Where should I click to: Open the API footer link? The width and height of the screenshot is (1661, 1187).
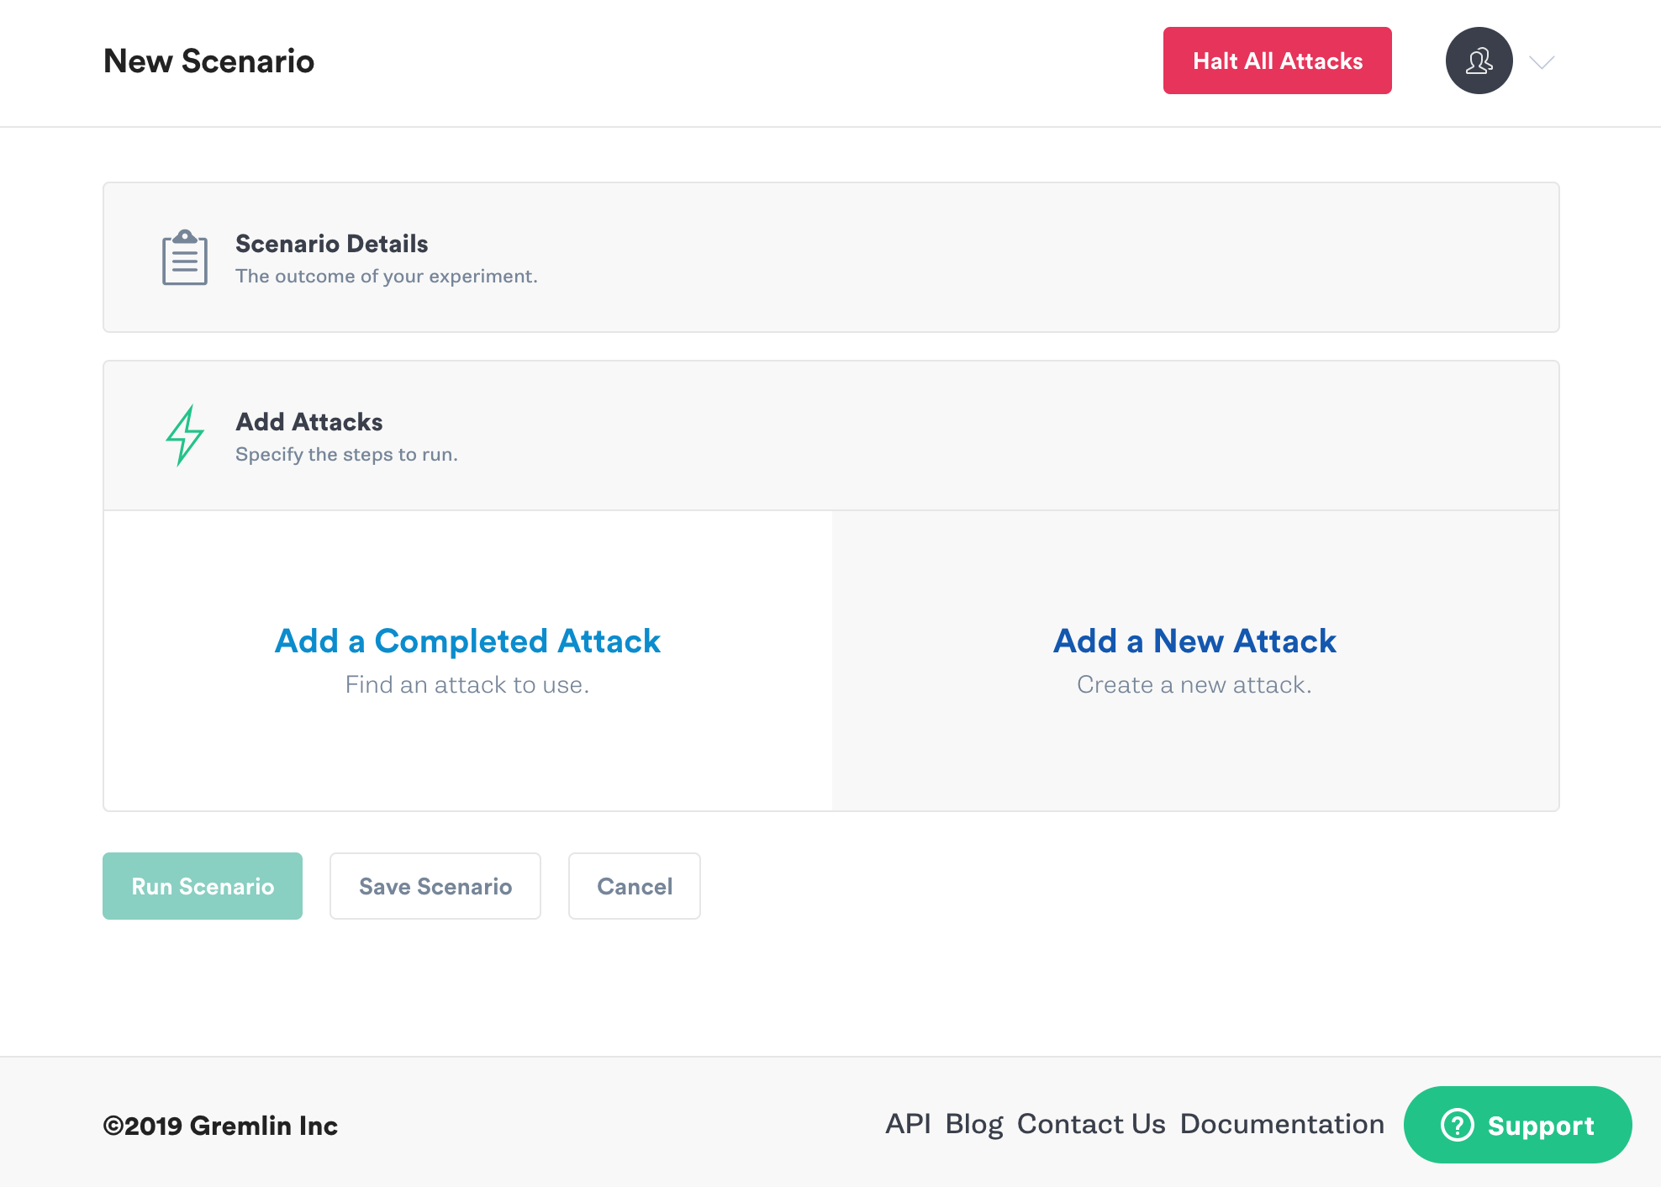(908, 1124)
